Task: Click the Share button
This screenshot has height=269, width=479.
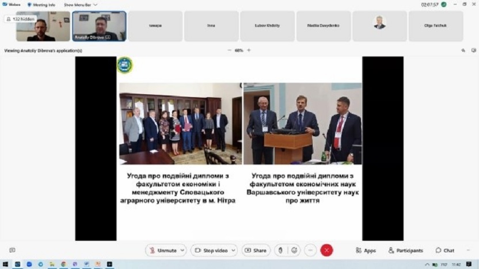Action: (256, 251)
